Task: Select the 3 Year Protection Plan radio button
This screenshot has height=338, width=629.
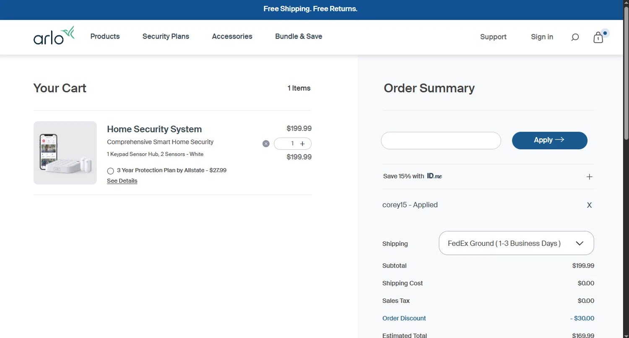Action: click(110, 171)
